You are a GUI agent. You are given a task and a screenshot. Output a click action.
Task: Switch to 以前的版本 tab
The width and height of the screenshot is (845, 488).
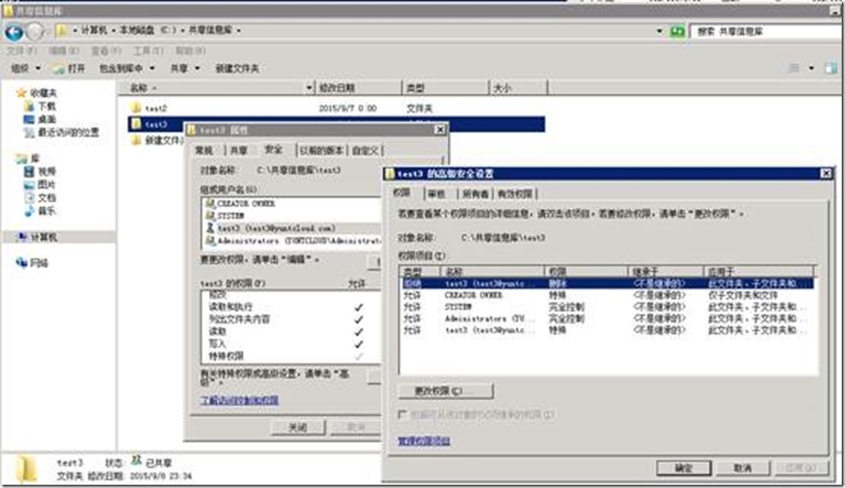[x=321, y=151]
